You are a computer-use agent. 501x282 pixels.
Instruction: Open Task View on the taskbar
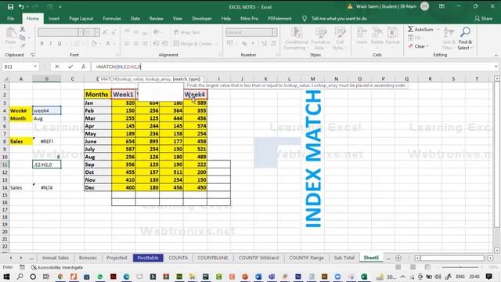pos(46,277)
